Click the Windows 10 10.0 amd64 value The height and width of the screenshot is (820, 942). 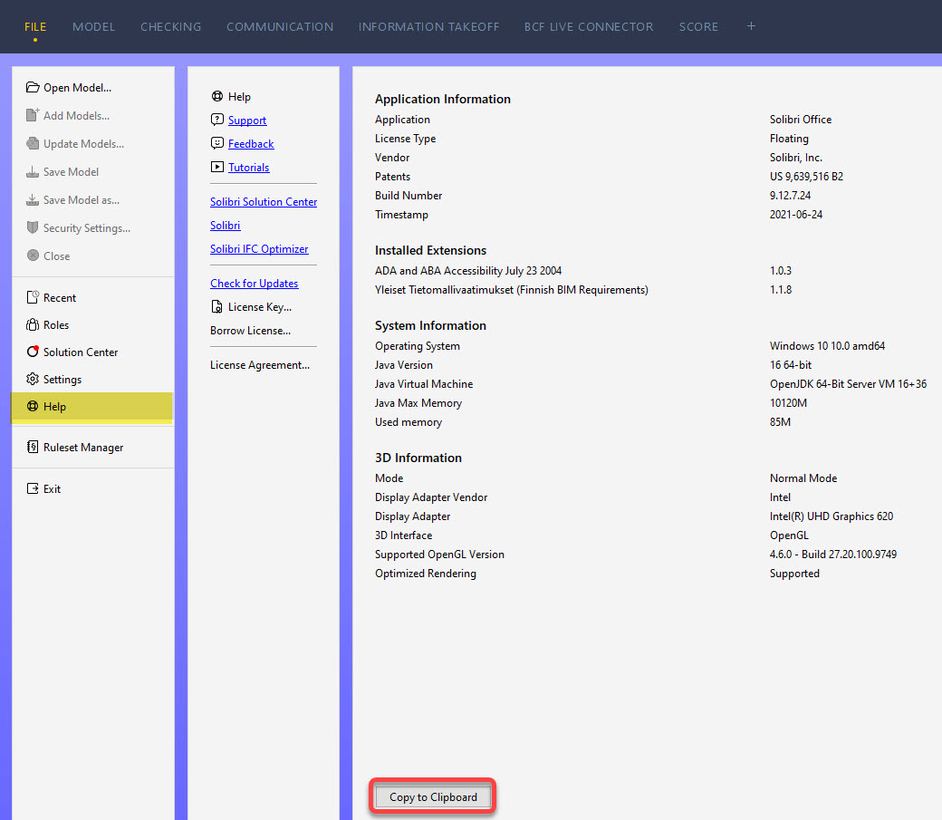(827, 346)
